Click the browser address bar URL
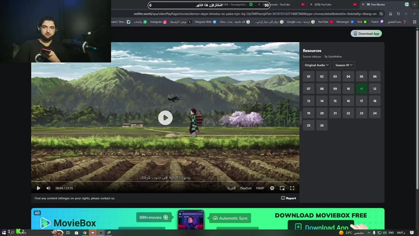 255,14
